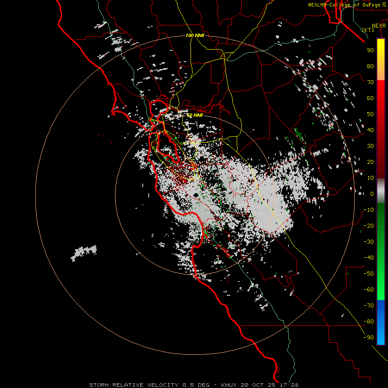Click the "100 NMI" range ring label

(x=195, y=35)
